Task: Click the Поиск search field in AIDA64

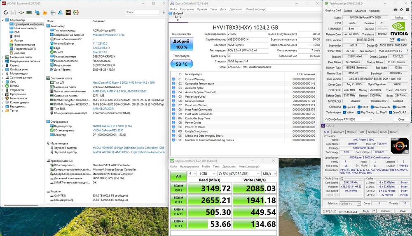Action: 142,12
